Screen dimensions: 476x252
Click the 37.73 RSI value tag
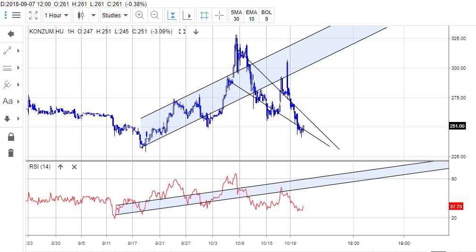point(456,207)
